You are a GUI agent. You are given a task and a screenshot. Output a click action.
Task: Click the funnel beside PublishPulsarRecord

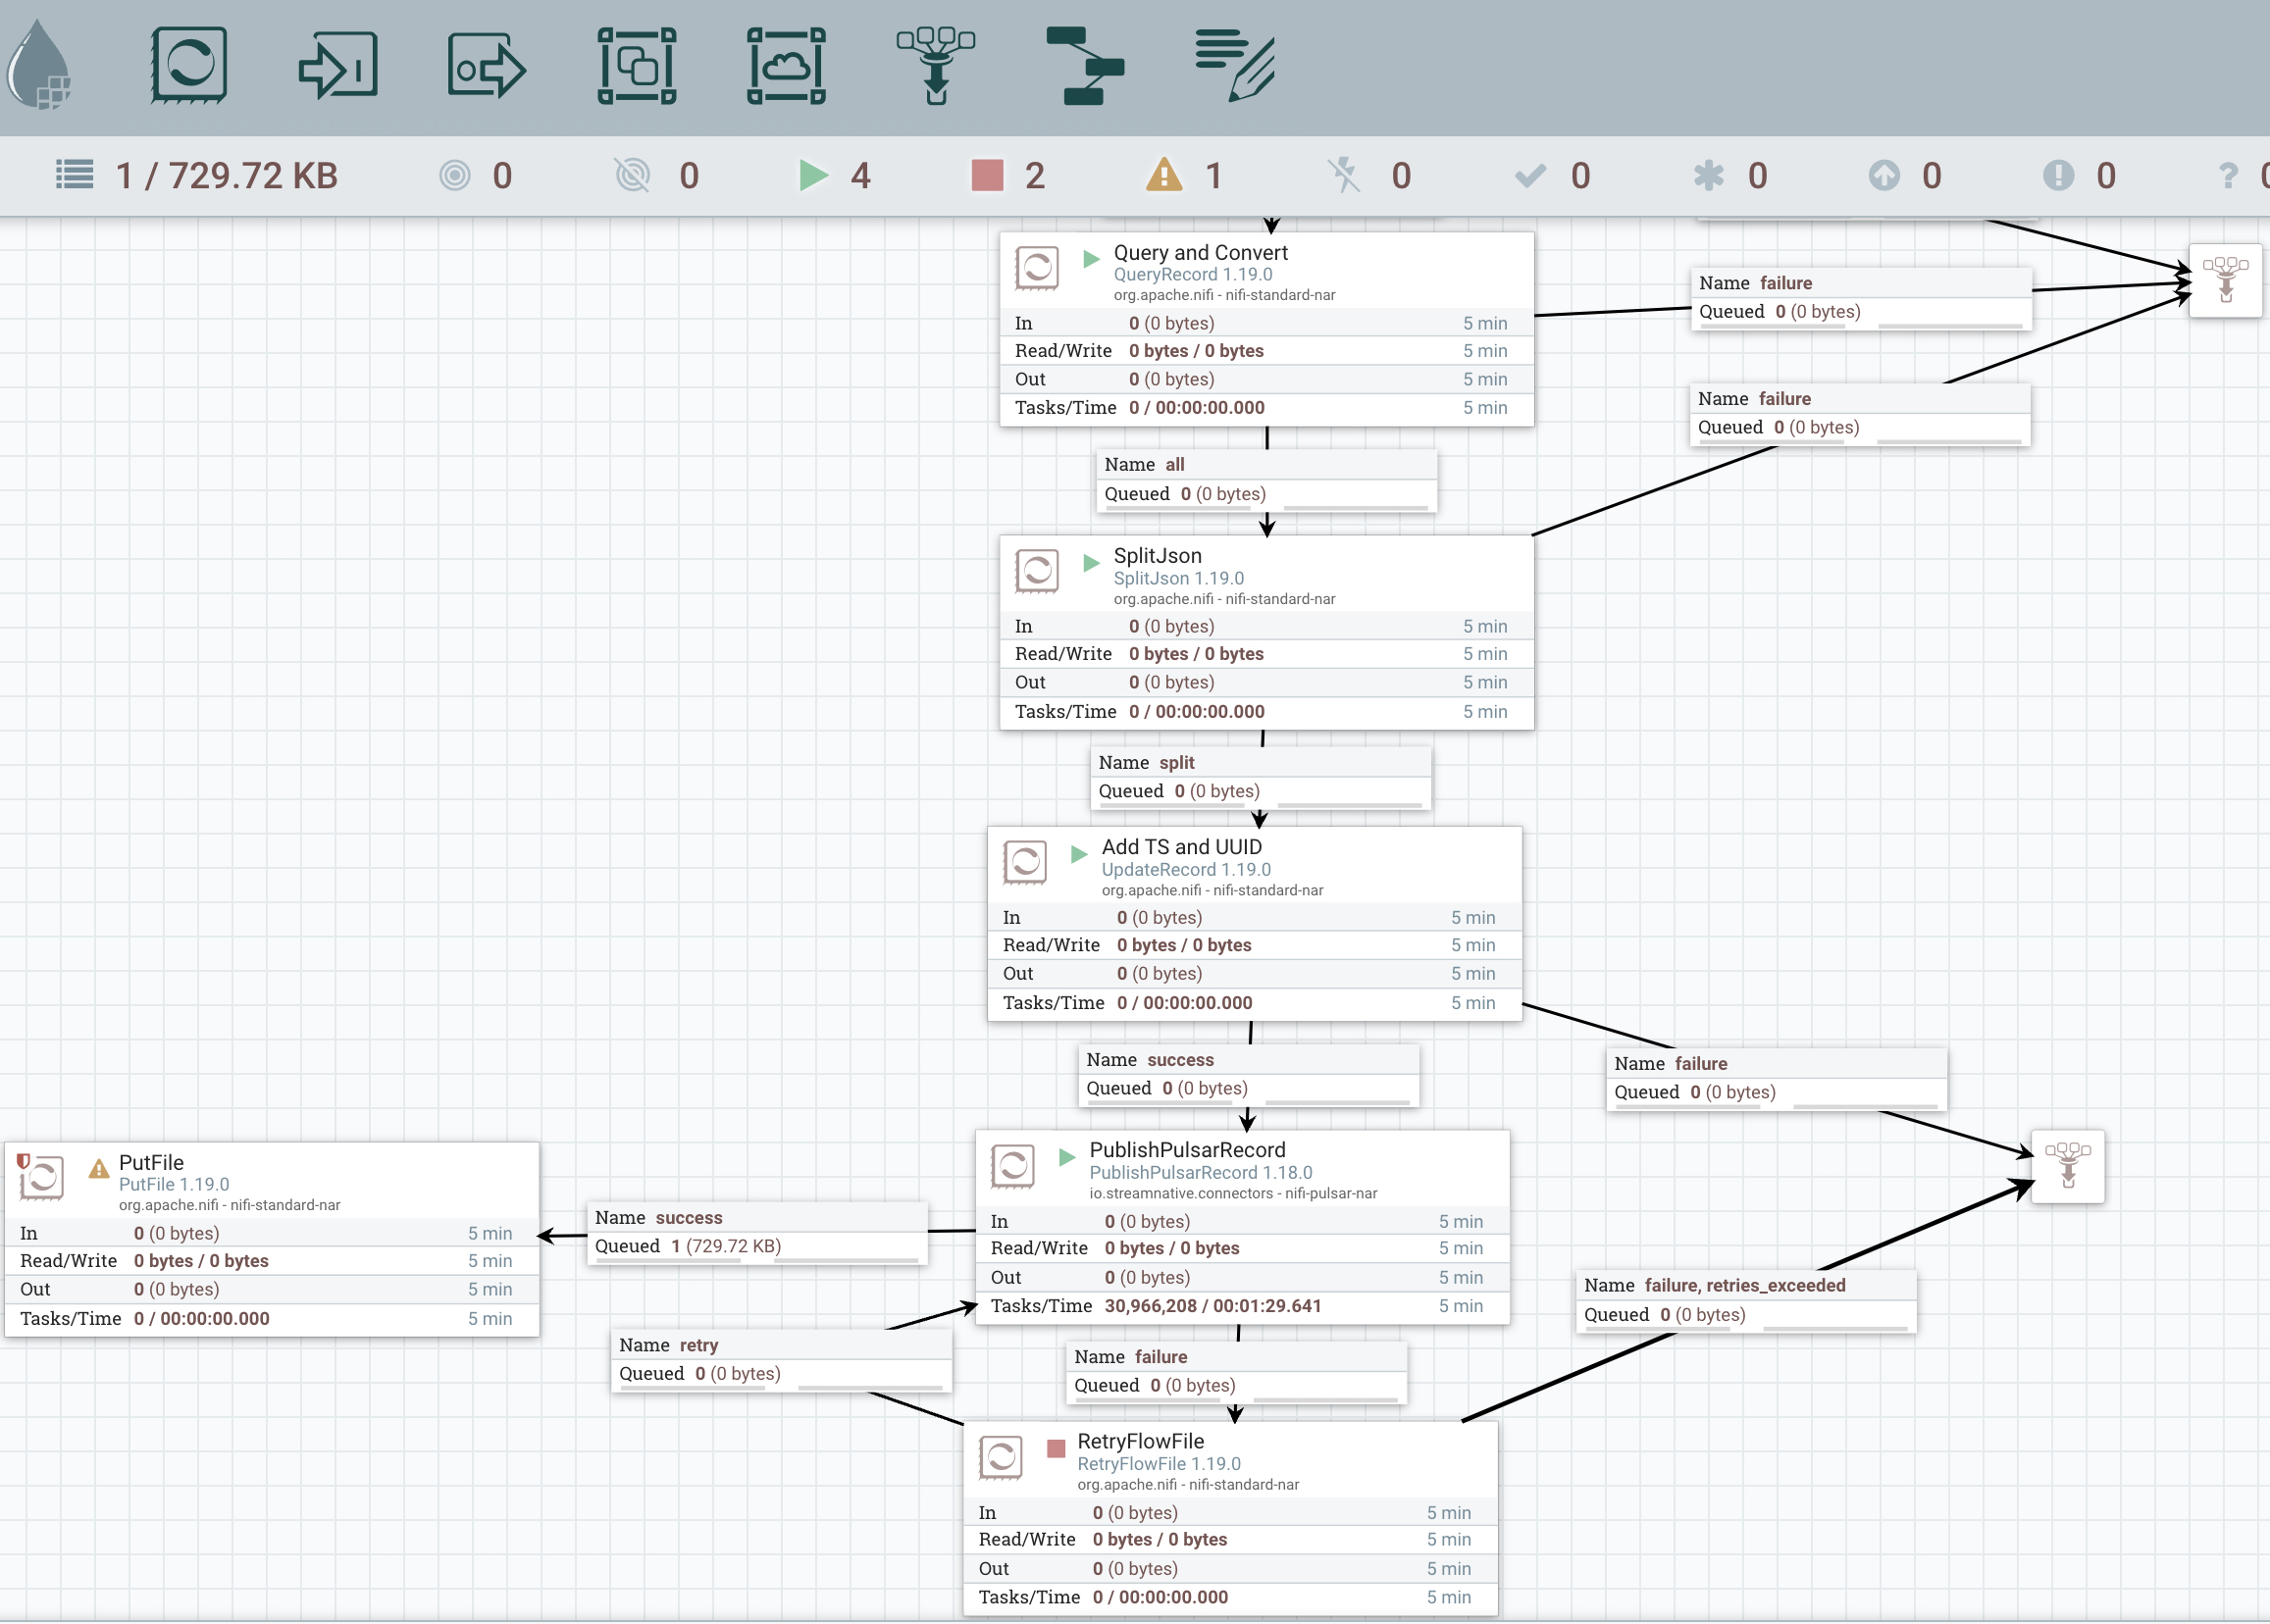(x=2067, y=1166)
